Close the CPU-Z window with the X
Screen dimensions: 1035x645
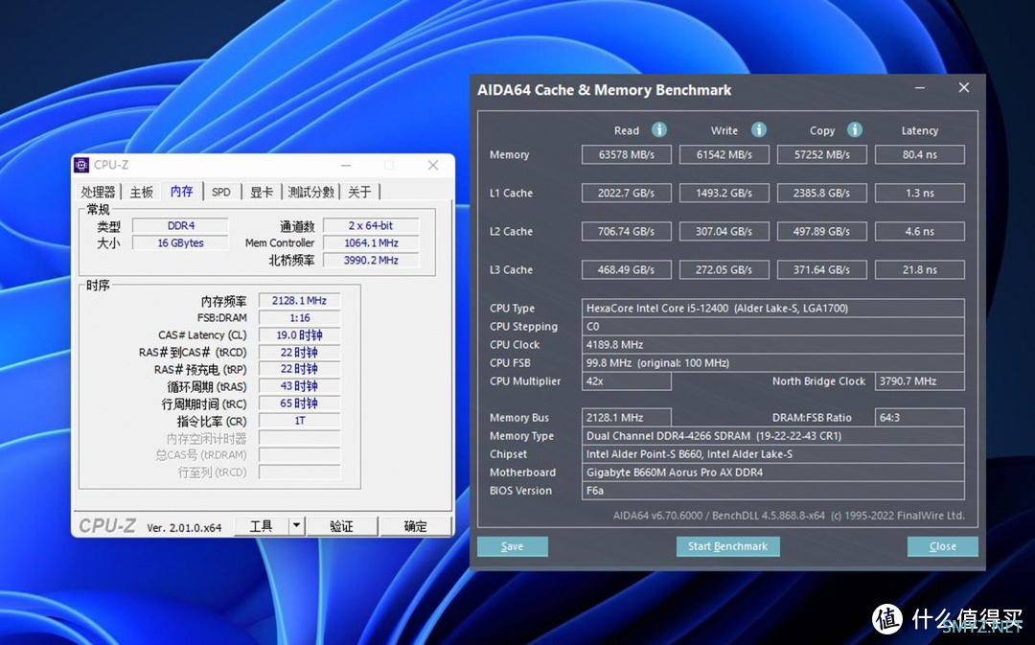[433, 165]
